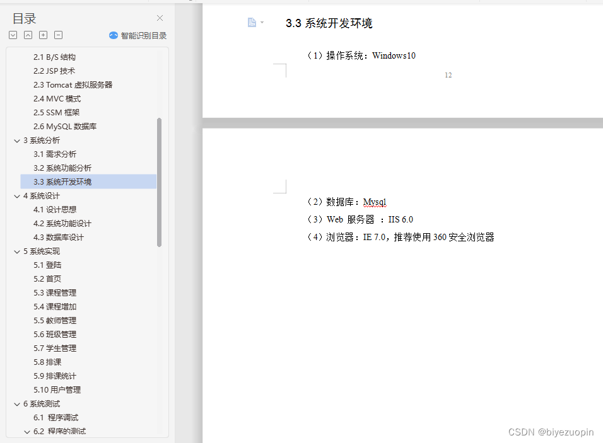Screen dimensions: 603x443
Task: Click the underlined word Mysql
Action: [375, 202]
